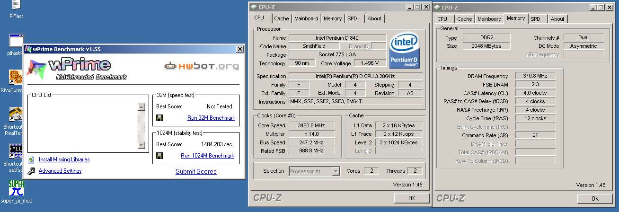Click the Rated FSB value 988.8 MHz
The height and width of the screenshot is (212, 619).
311,151
